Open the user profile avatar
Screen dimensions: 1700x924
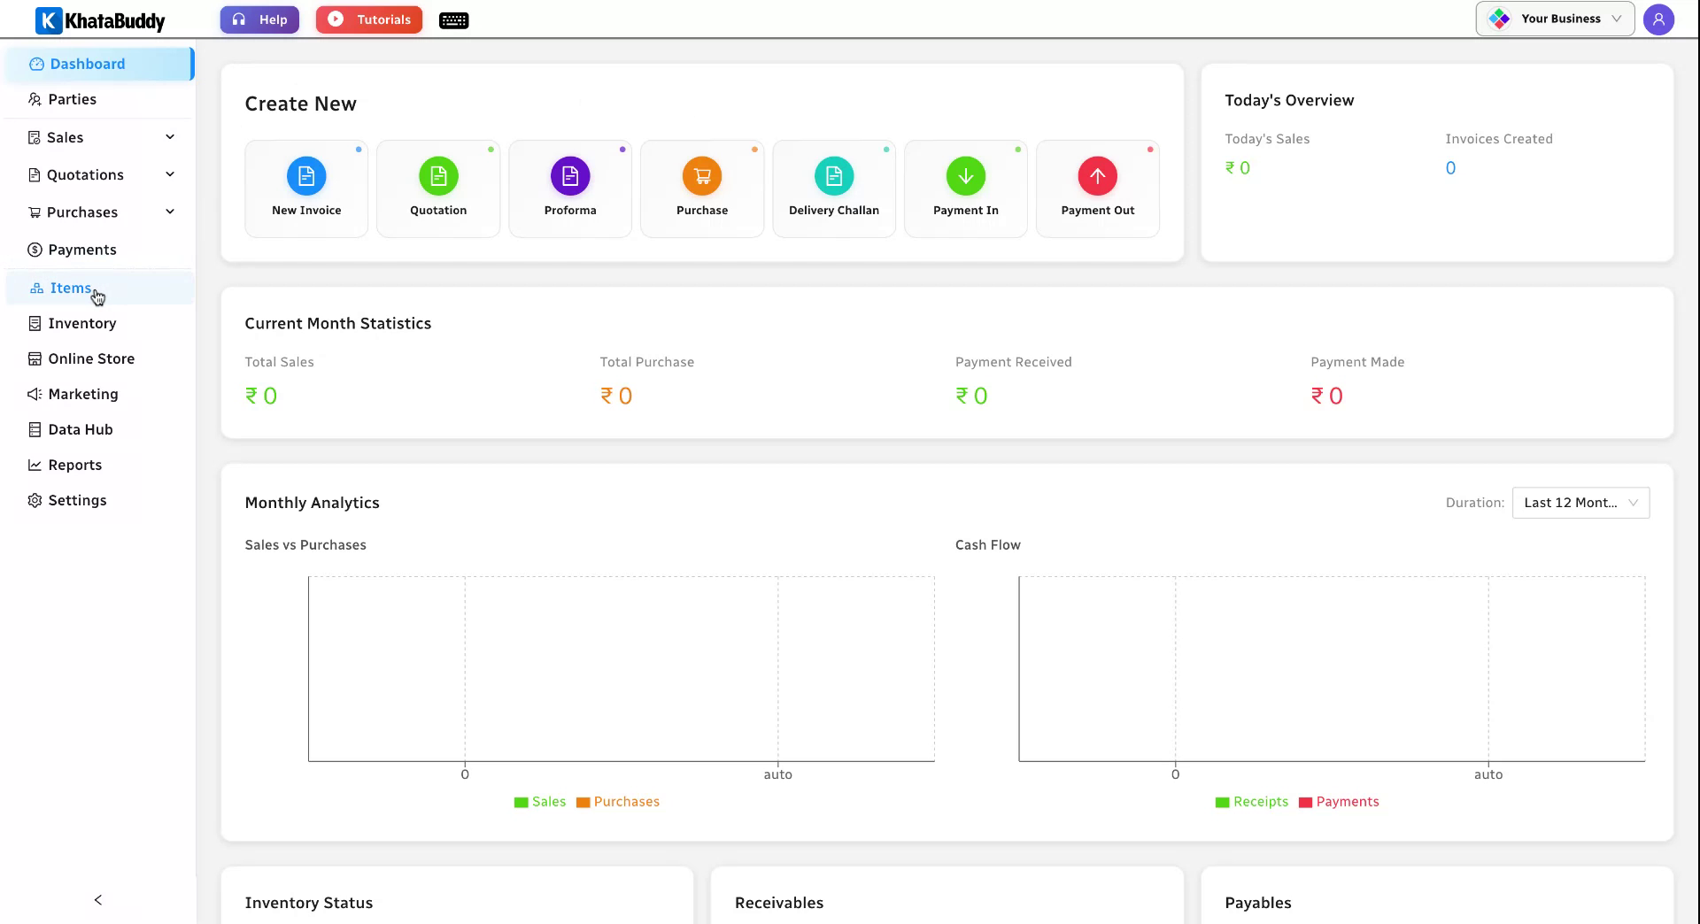1658,19
